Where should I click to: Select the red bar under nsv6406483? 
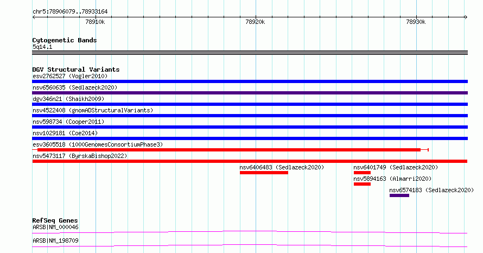(264, 173)
